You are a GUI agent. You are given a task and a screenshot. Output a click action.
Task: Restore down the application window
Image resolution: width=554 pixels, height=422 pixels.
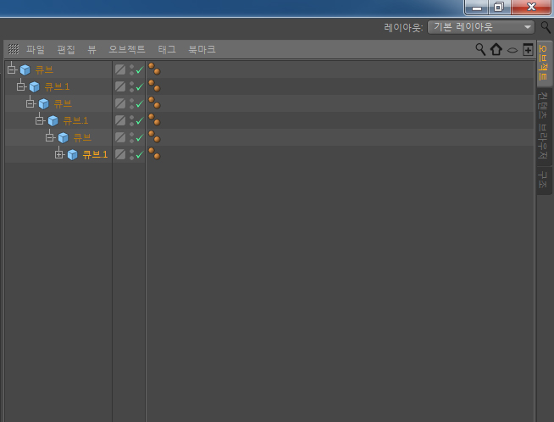click(499, 7)
